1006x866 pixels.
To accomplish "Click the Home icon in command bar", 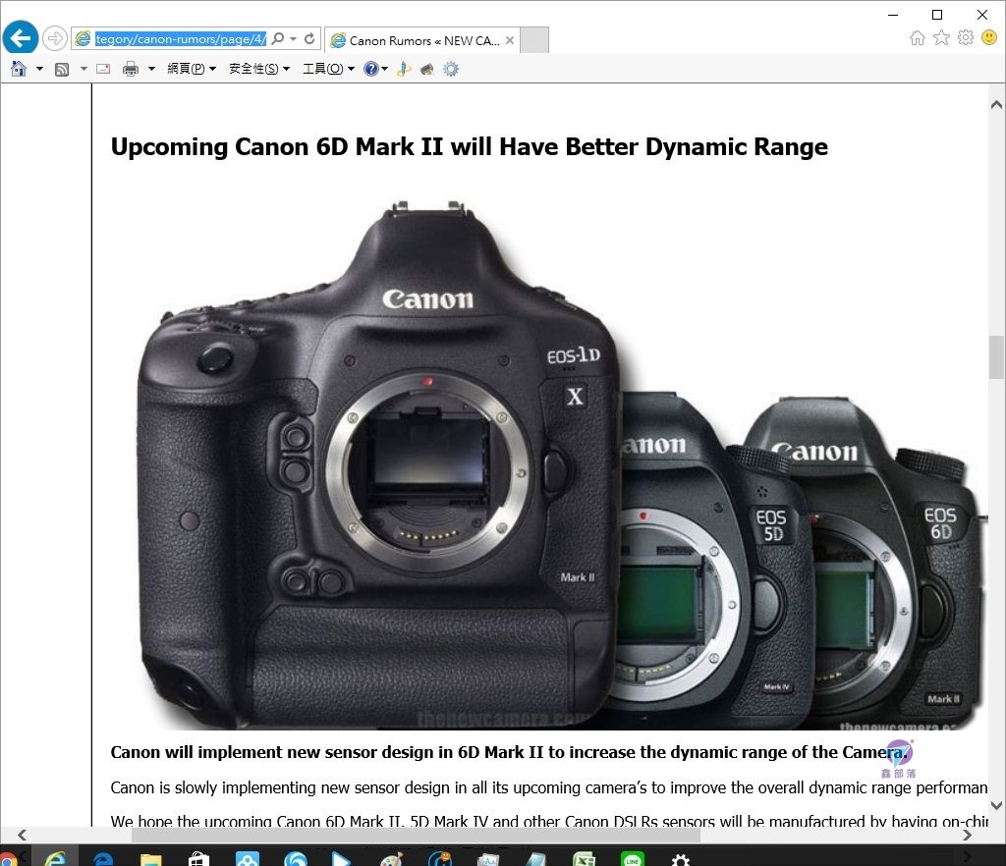I will [19, 69].
